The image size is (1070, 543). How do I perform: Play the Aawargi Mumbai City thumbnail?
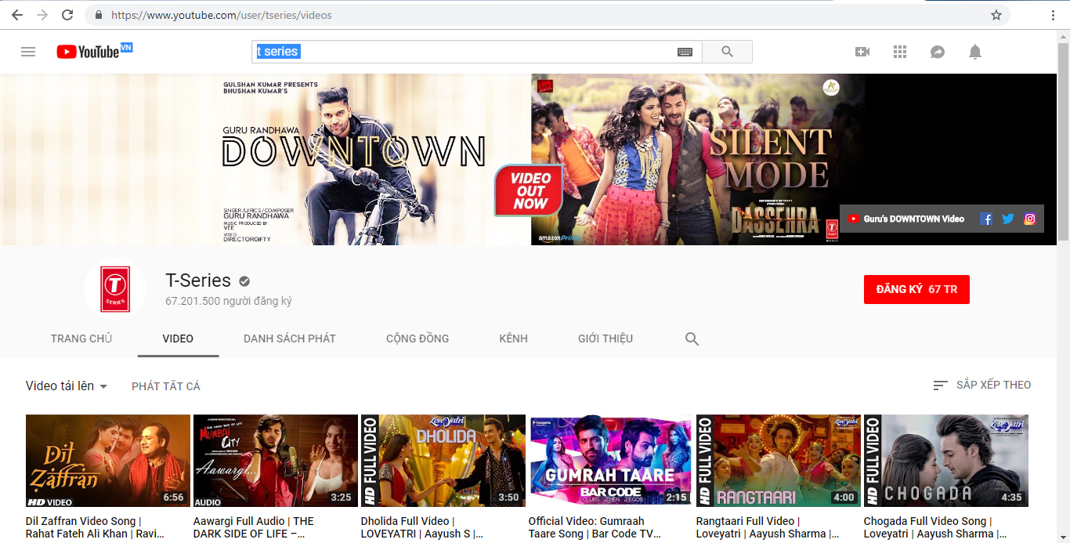pos(276,461)
